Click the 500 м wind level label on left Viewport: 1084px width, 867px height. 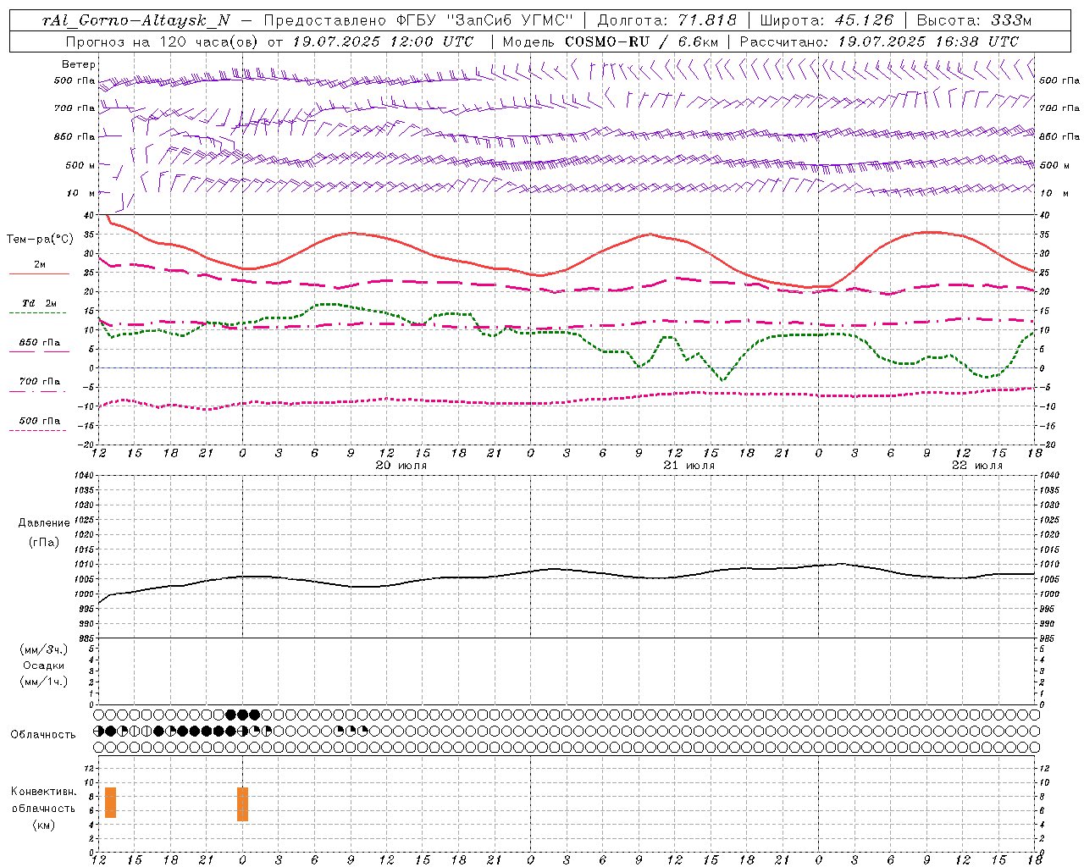pyautogui.click(x=80, y=165)
